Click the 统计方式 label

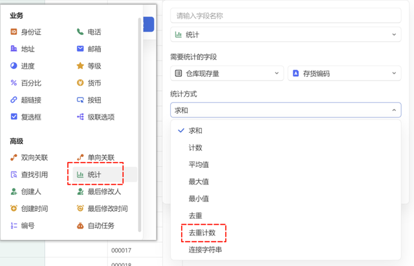click(184, 94)
